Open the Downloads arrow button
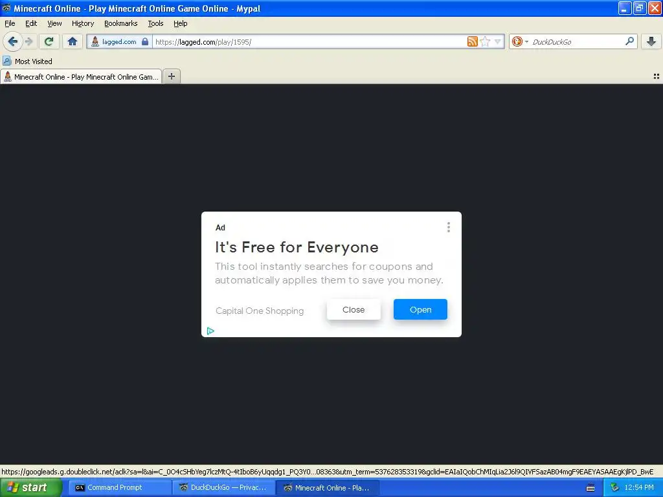663x497 pixels. (x=651, y=41)
